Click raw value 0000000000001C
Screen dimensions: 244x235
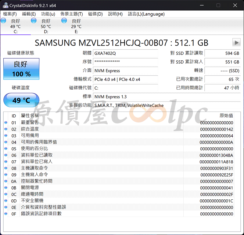pos(217,201)
